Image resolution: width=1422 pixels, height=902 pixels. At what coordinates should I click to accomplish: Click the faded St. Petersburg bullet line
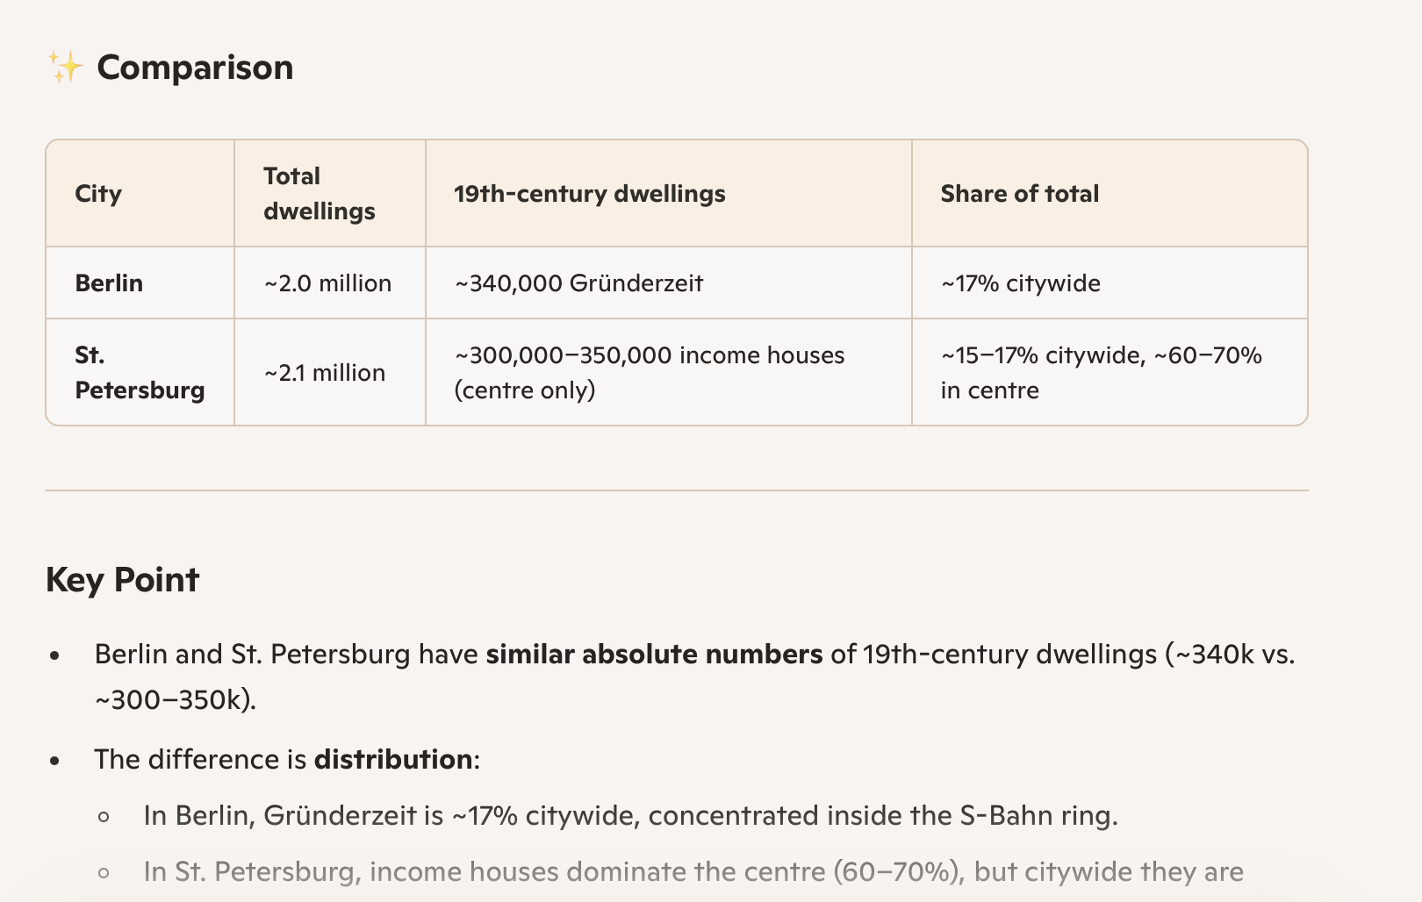[x=693, y=872]
